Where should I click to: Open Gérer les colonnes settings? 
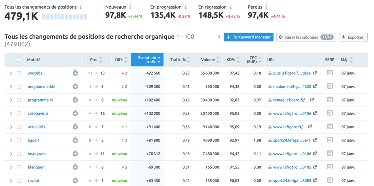coord(306,37)
